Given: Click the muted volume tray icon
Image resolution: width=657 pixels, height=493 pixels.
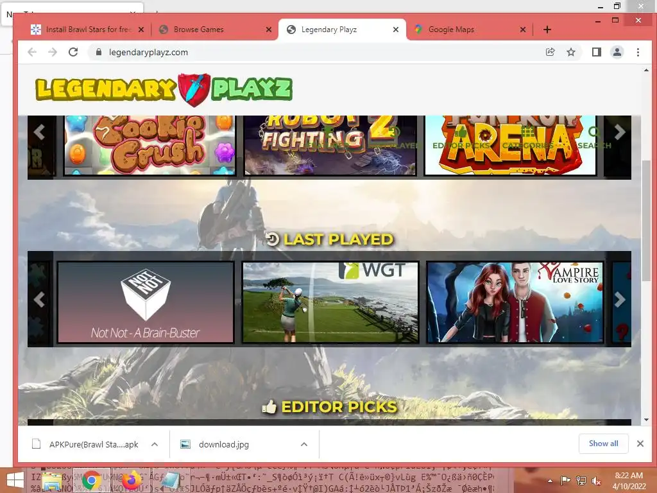Looking at the screenshot, I should (596, 481).
